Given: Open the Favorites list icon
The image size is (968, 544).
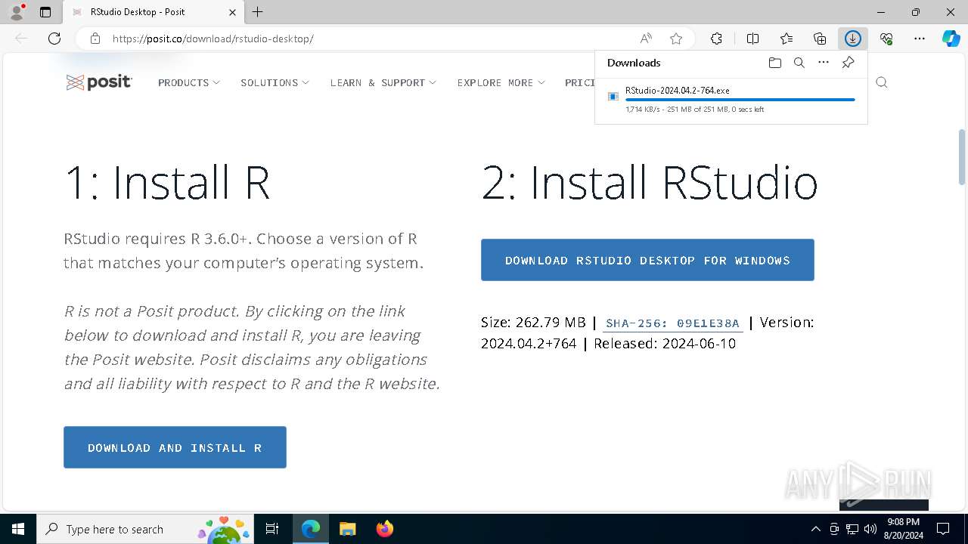Looking at the screenshot, I should click(x=786, y=39).
